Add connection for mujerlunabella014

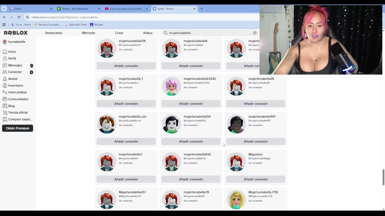coord(126,66)
